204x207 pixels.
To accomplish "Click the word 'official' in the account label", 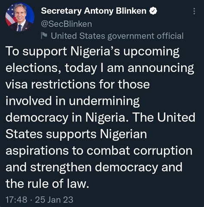I will coord(170,36).
